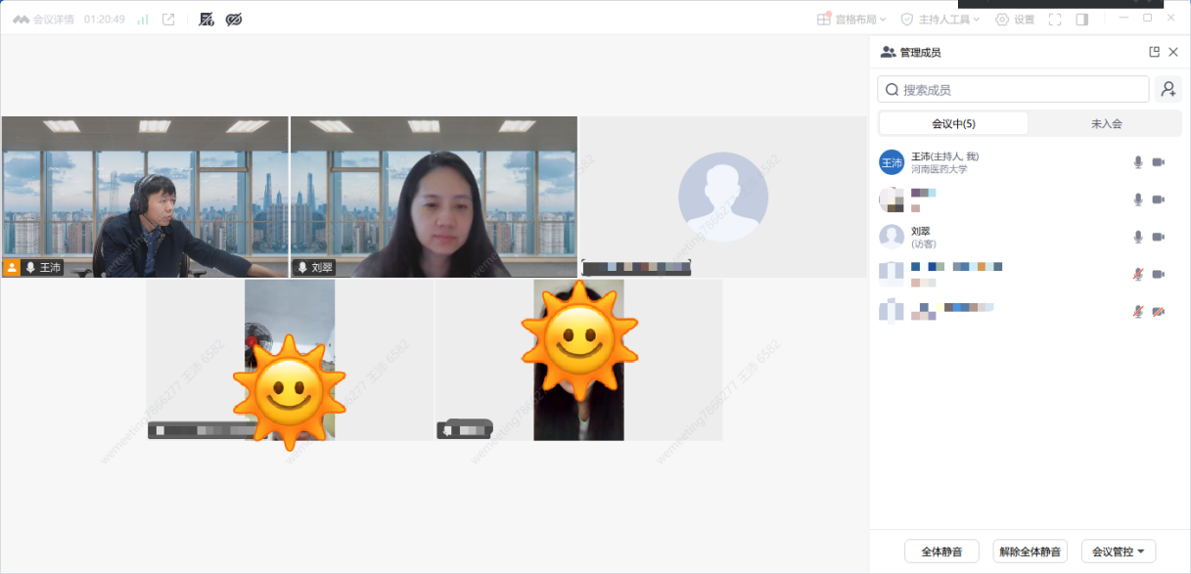
Task: Expand the 会议管控 meeting control dropdown
Action: (1119, 552)
